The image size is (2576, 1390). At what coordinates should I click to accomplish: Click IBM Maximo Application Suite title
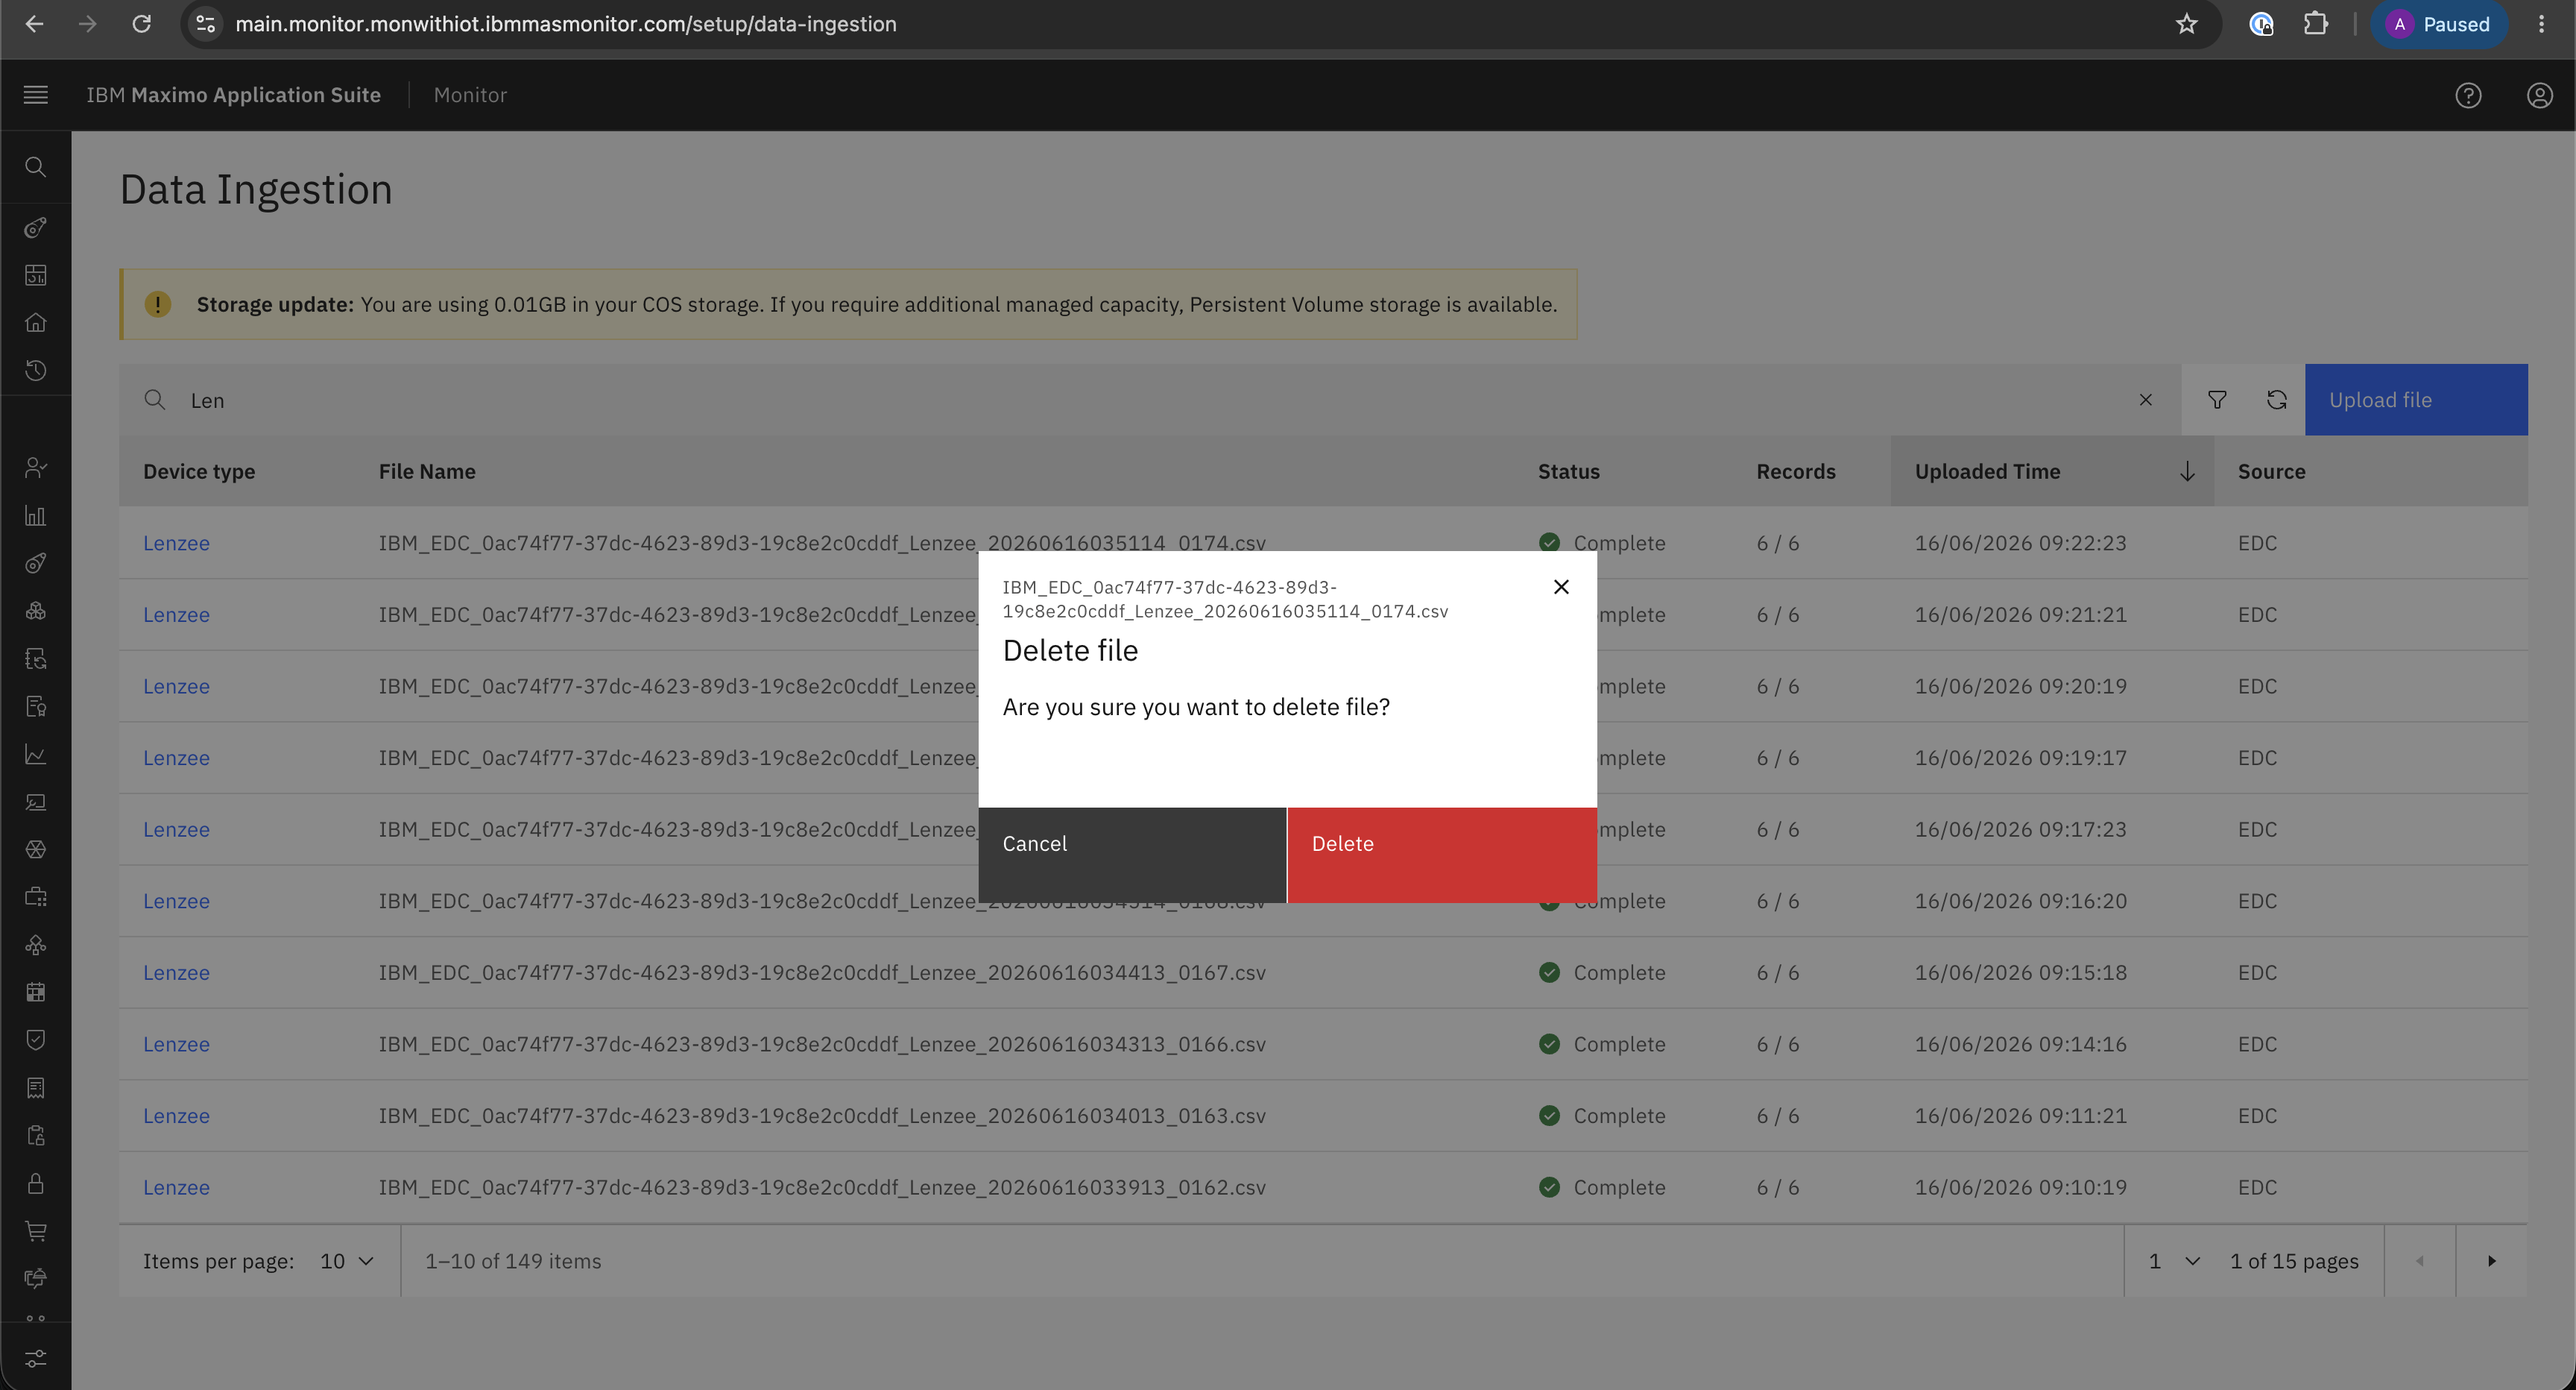coord(233,95)
